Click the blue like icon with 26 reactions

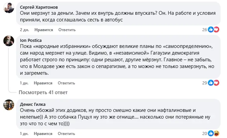pyautogui.click(x=211, y=29)
